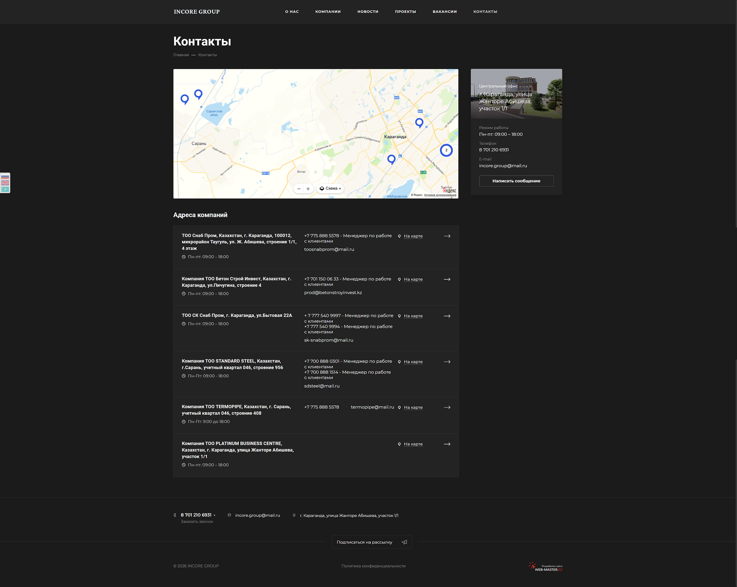
Task: Show STANDARD STEEL на карте
Action: click(413, 362)
